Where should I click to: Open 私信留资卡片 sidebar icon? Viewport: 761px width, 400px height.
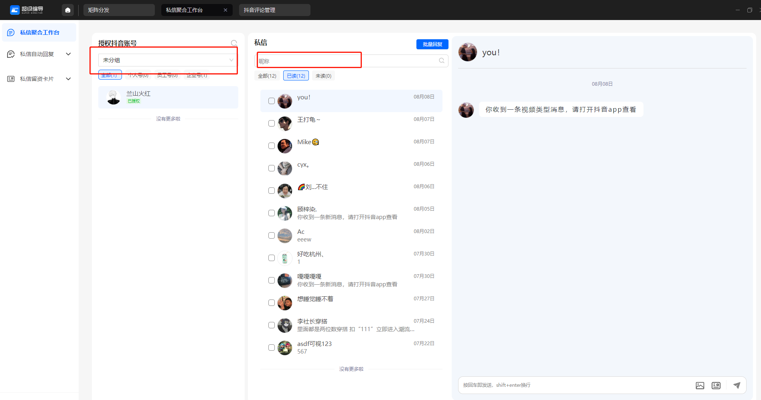point(11,79)
